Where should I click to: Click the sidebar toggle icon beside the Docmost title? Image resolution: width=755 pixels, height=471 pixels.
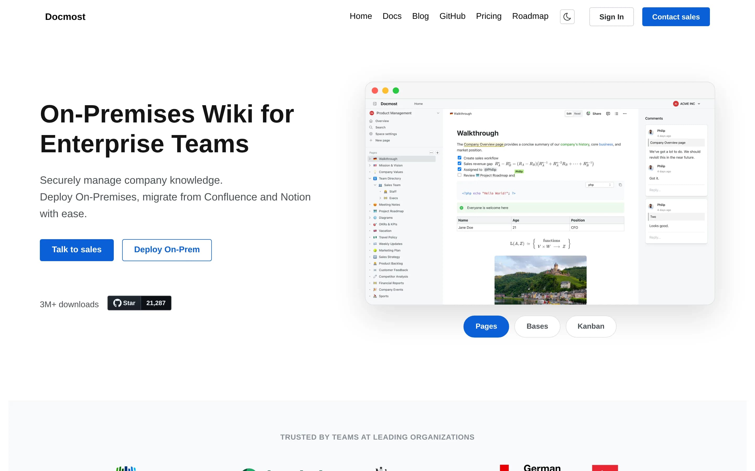click(x=375, y=104)
